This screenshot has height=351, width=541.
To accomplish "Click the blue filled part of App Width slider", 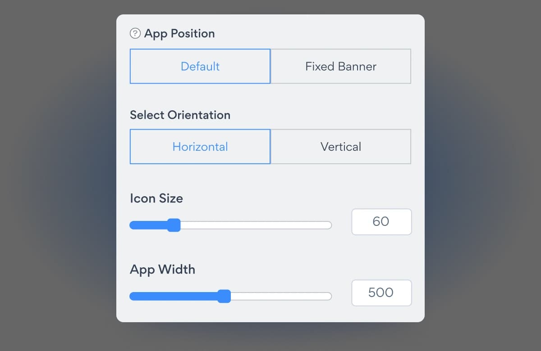I will (x=174, y=296).
